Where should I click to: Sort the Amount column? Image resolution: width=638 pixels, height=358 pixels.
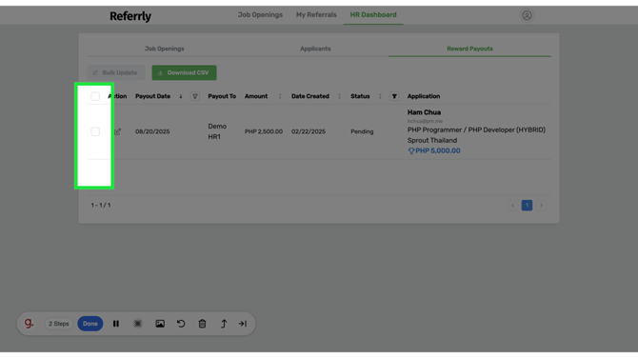280,96
